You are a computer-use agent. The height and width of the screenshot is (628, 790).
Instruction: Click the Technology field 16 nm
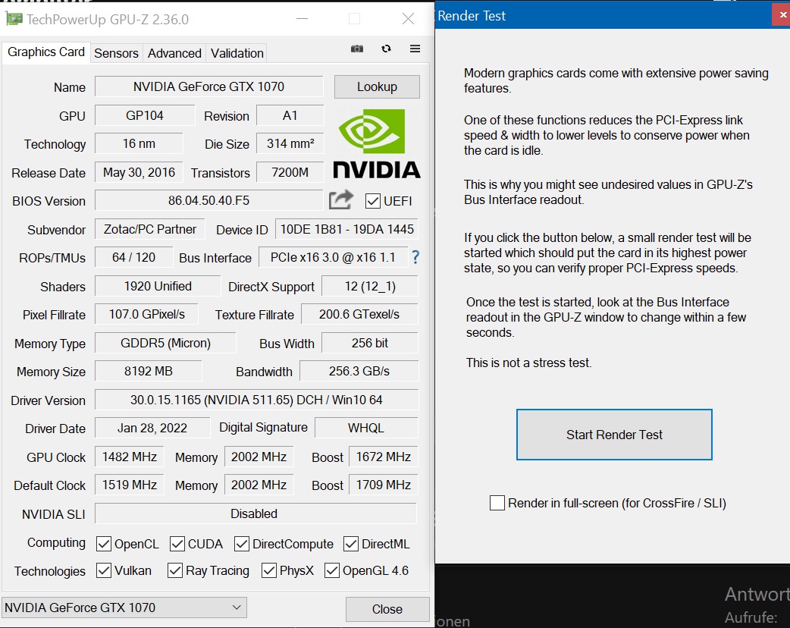click(139, 143)
